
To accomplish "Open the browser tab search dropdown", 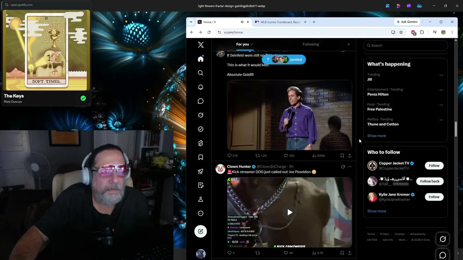I will [191, 22].
